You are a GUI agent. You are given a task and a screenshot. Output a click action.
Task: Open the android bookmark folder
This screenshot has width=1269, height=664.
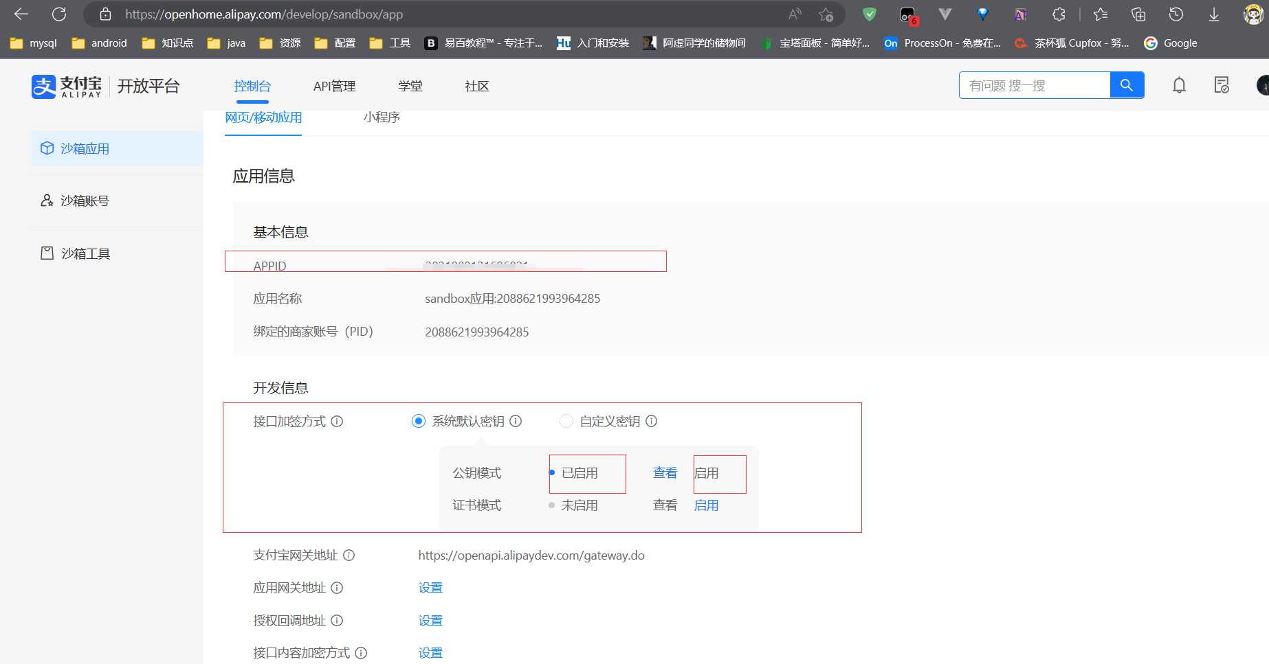100,43
